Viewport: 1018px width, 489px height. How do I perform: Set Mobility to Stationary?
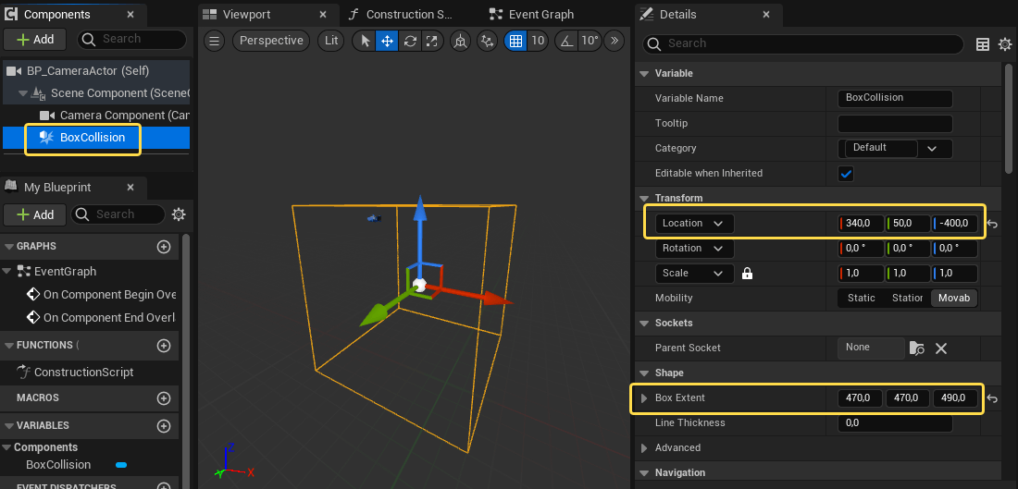[907, 299]
